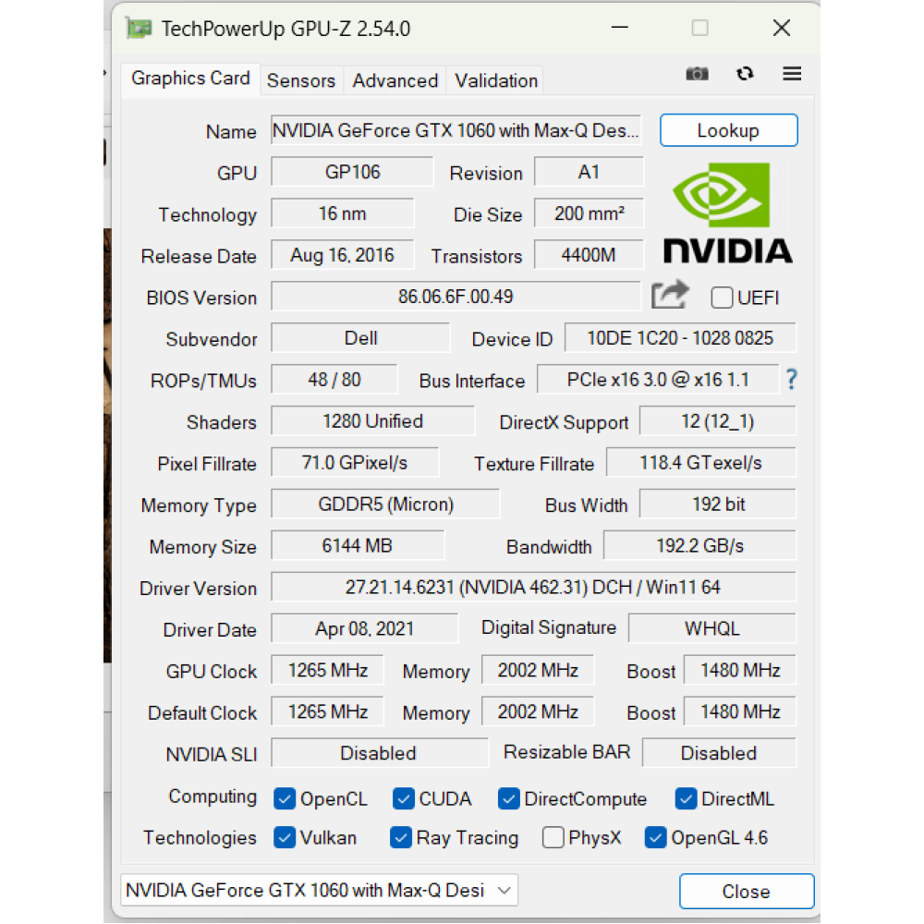Click the Pixel Fillrate value 71.0 GPixel/s
The width and height of the screenshot is (924, 924).
(x=355, y=463)
